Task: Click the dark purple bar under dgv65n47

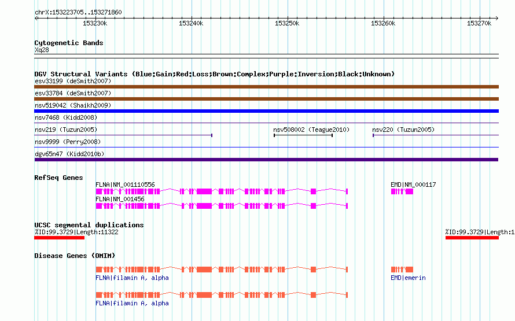Action: click(266, 160)
